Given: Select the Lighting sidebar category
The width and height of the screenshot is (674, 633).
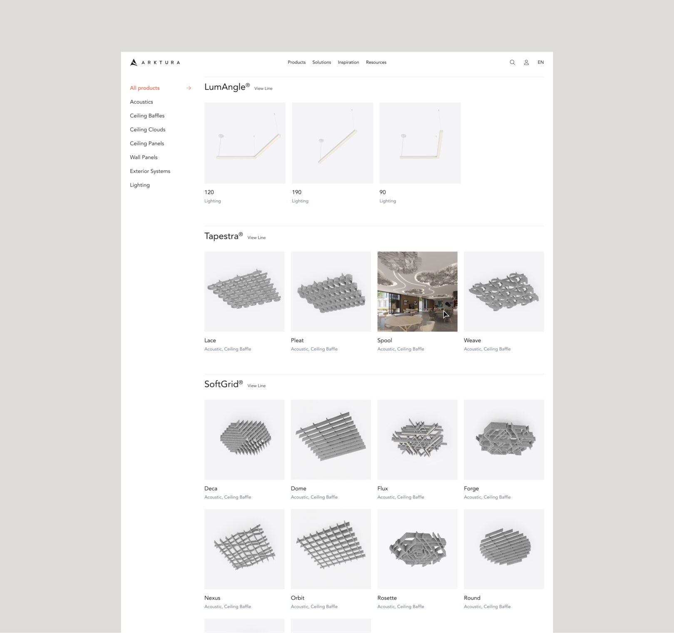Looking at the screenshot, I should (139, 185).
